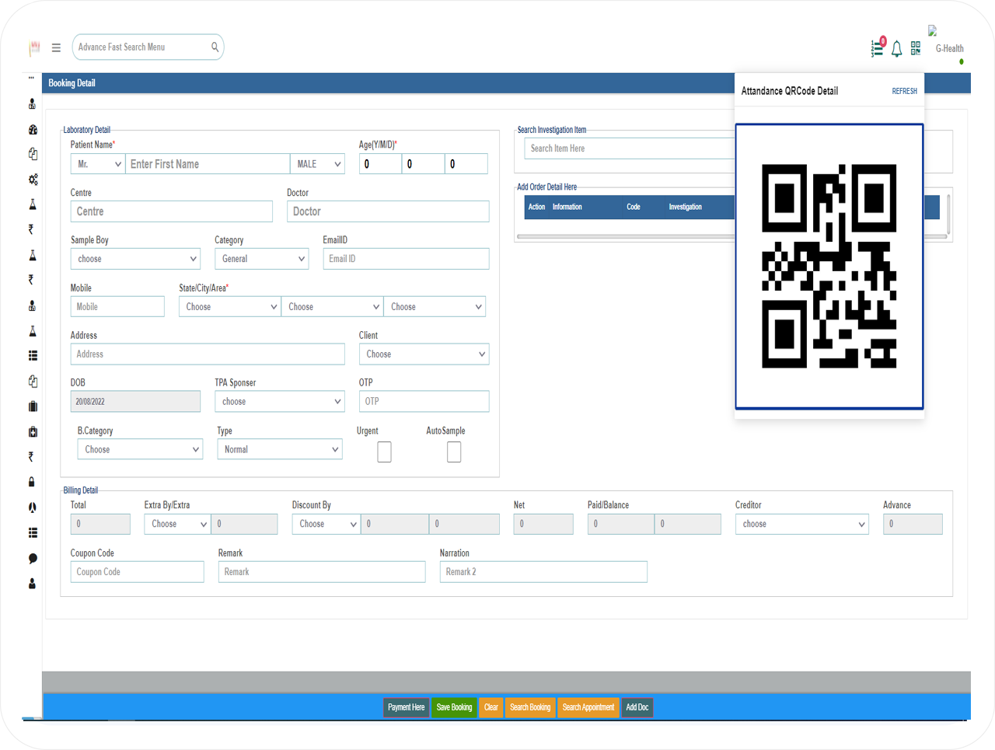Enable the Urgent checkbox
The image size is (995, 750).
point(384,452)
